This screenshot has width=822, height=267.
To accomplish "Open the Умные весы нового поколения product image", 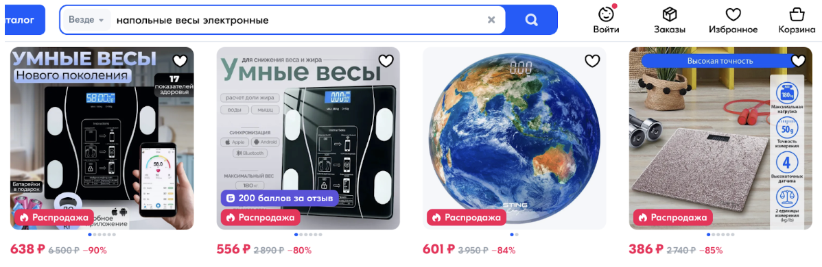I will coord(102,138).
